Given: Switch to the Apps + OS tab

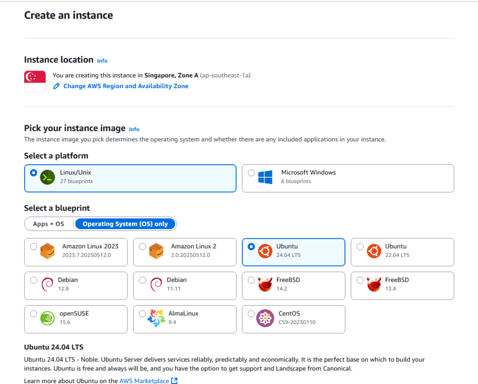Looking at the screenshot, I should pyautogui.click(x=49, y=224).
